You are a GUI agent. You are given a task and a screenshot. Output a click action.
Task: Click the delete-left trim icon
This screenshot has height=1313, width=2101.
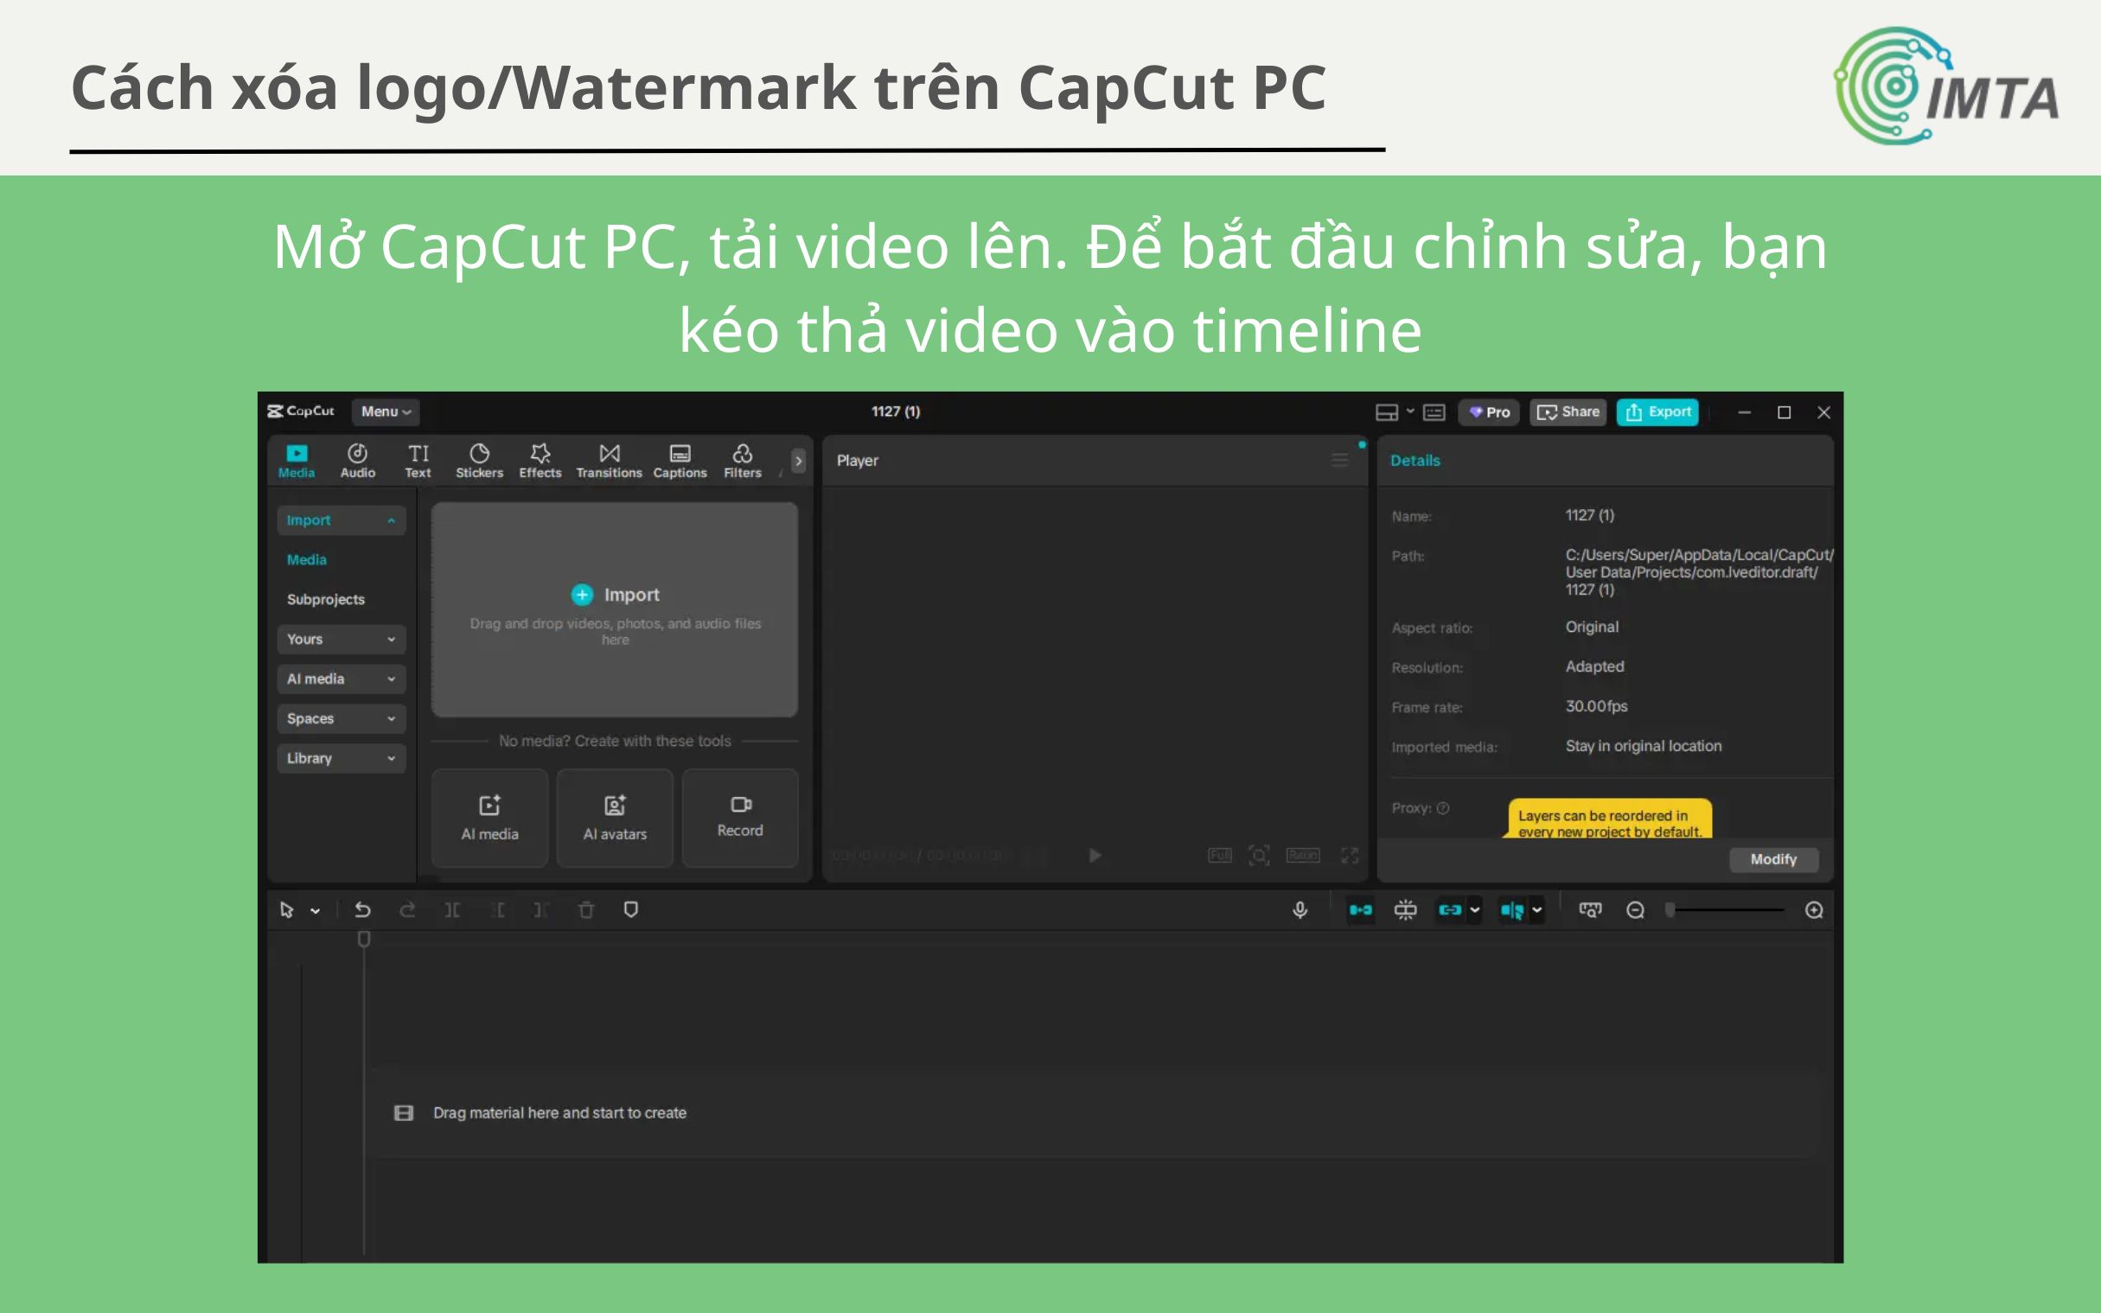coord(499,909)
